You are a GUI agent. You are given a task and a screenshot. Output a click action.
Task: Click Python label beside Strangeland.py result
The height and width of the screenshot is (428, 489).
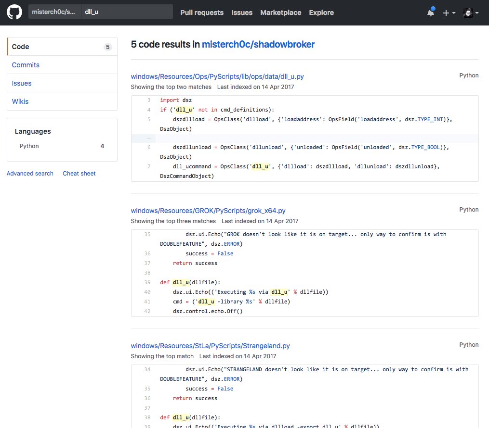coord(469,345)
